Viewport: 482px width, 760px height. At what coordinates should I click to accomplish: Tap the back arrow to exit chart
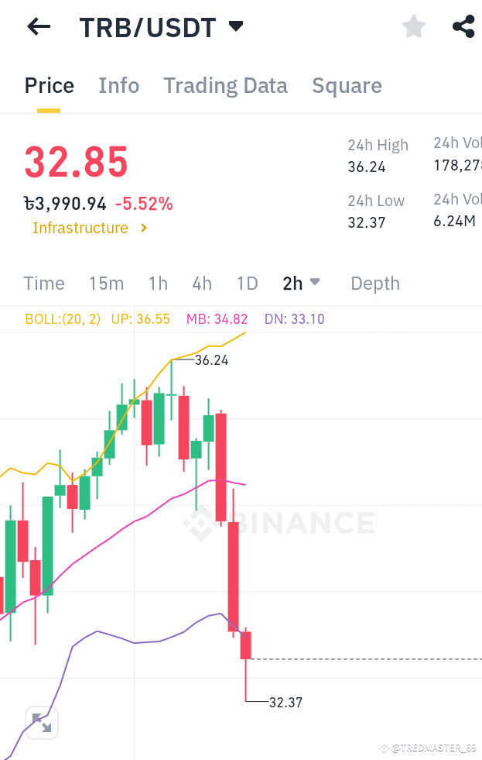pos(37,26)
